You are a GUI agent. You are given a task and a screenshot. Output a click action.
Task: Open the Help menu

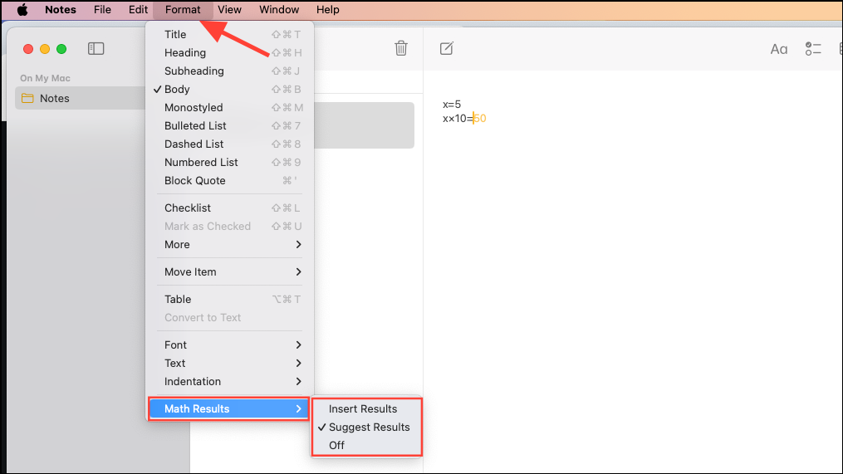point(327,10)
